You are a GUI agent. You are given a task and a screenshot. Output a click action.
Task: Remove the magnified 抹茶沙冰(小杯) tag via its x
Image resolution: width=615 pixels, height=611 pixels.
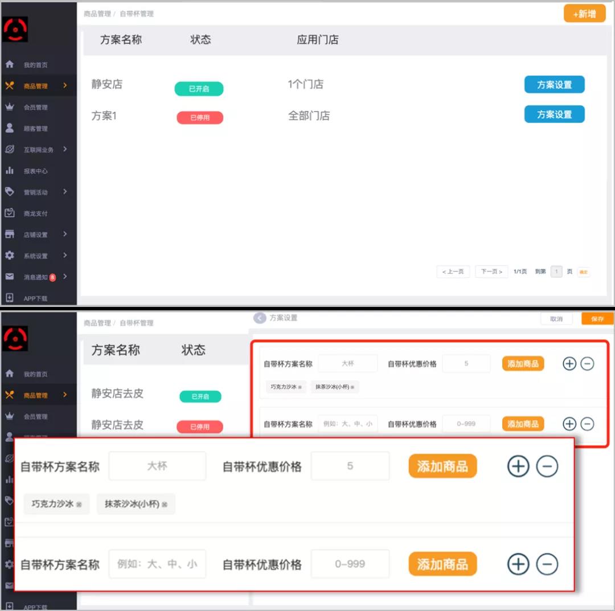pyautogui.click(x=165, y=505)
